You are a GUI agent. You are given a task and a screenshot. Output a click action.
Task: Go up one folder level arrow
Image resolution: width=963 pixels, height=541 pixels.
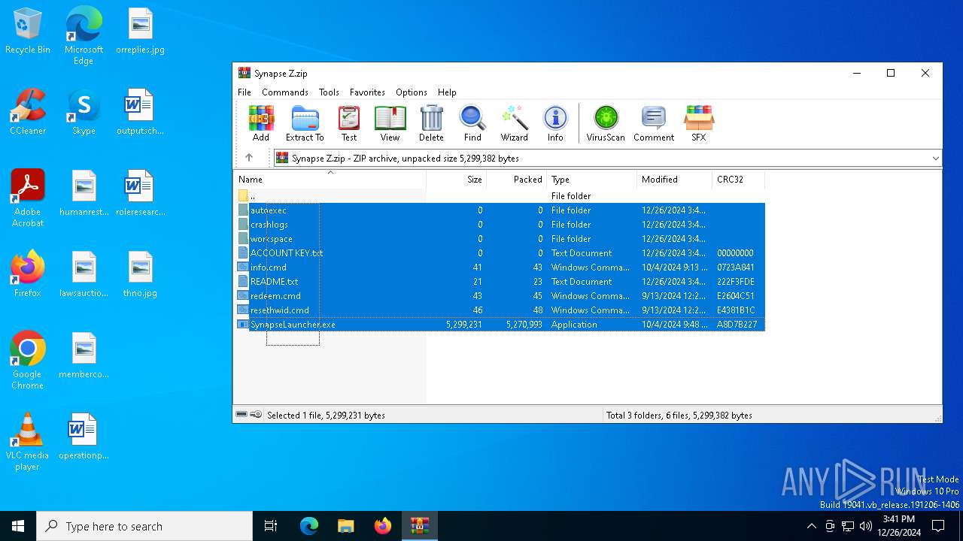click(x=249, y=158)
